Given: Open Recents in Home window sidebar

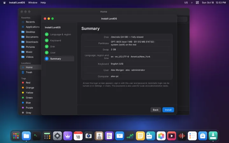Looking at the screenshot, I should tap(30, 22).
